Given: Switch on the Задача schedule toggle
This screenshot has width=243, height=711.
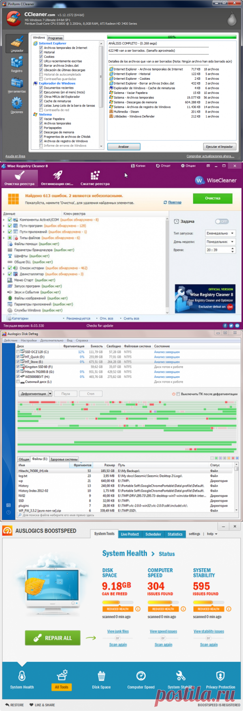Looking at the screenshot, I should [222, 221].
